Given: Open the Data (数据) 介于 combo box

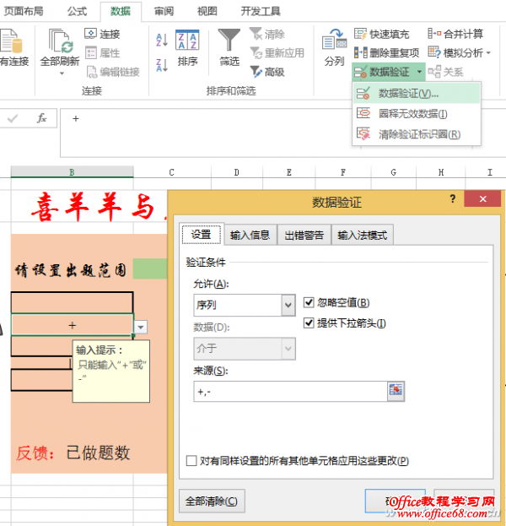Looking at the screenshot, I should click(x=245, y=349).
